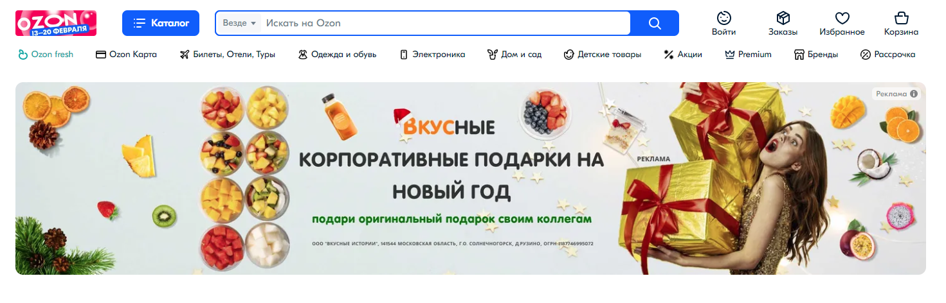Click the magnifying glass search button

coord(655,23)
